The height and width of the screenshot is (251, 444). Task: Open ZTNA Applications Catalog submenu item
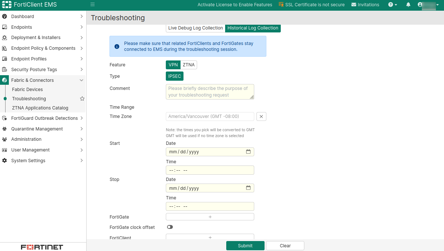(x=40, y=108)
